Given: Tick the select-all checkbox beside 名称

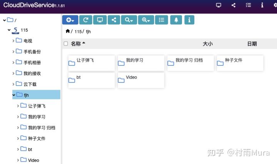Looking at the screenshot, I should point(66,44).
